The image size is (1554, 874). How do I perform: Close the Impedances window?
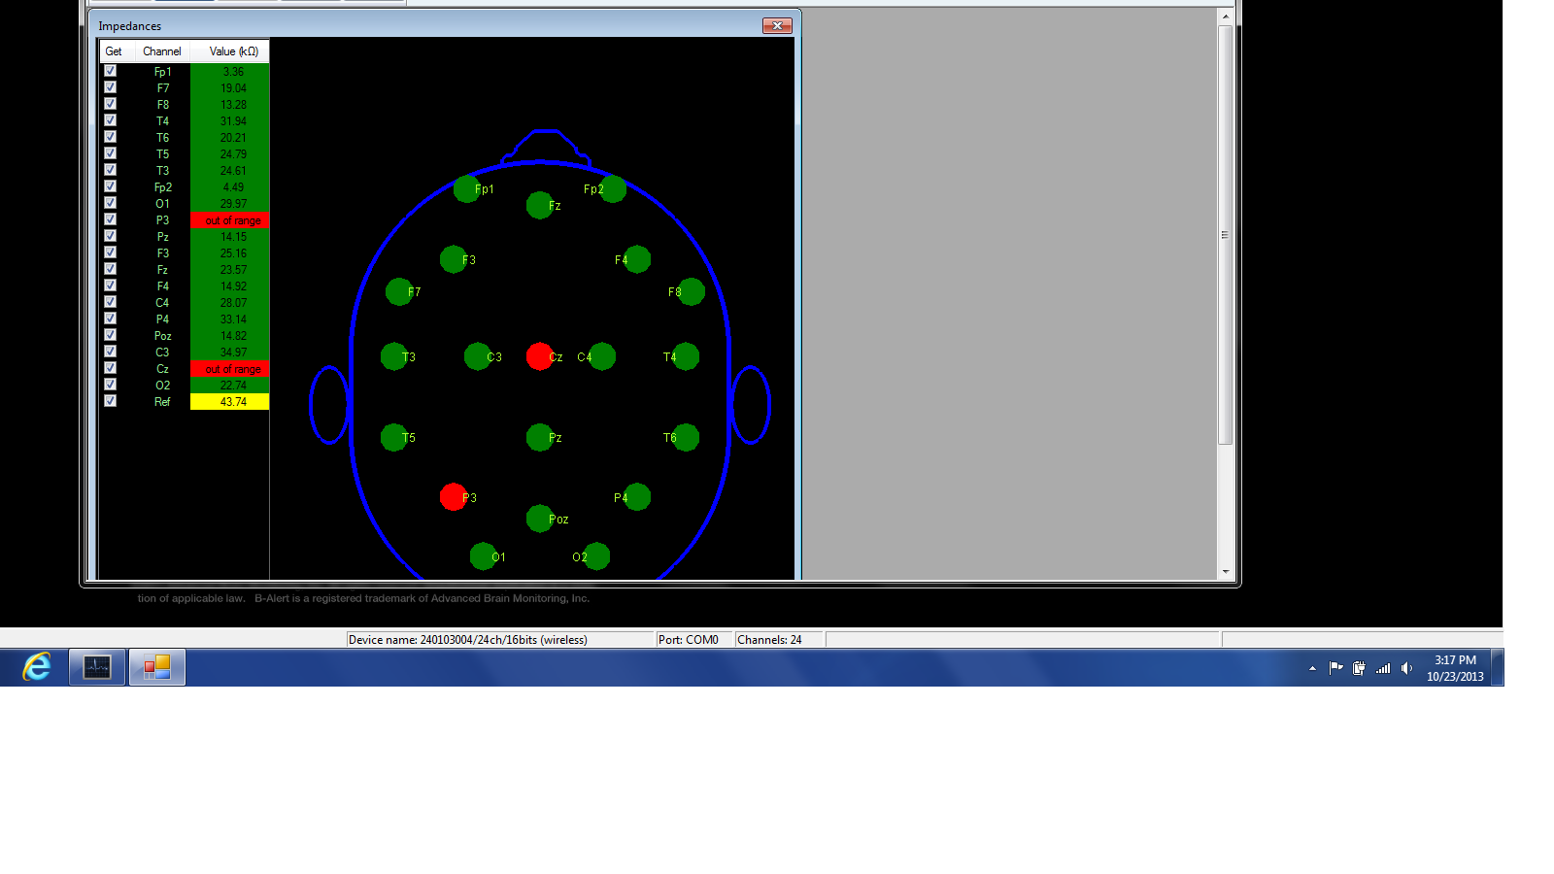tap(777, 26)
